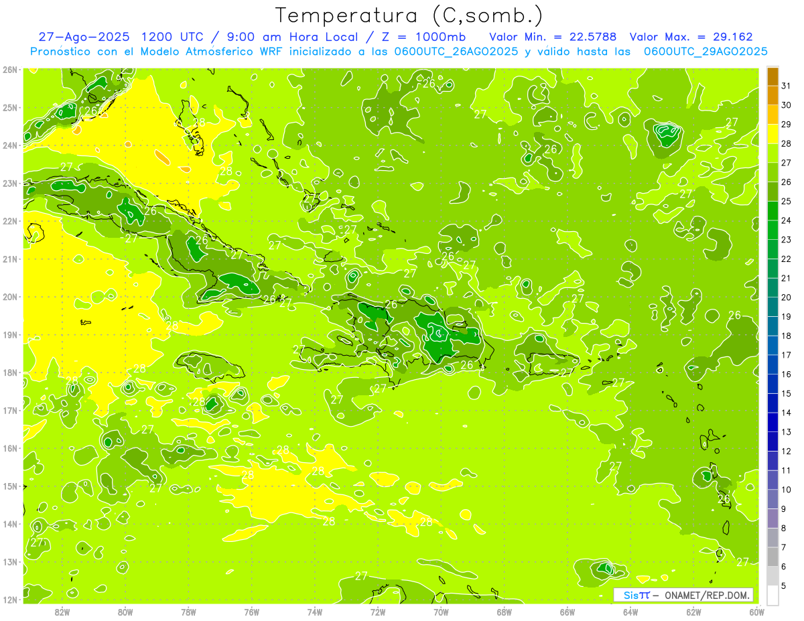
Task: Click the 'SisTT – ONAMET/REP.DOM.' credit box
Action: pyautogui.click(x=683, y=595)
